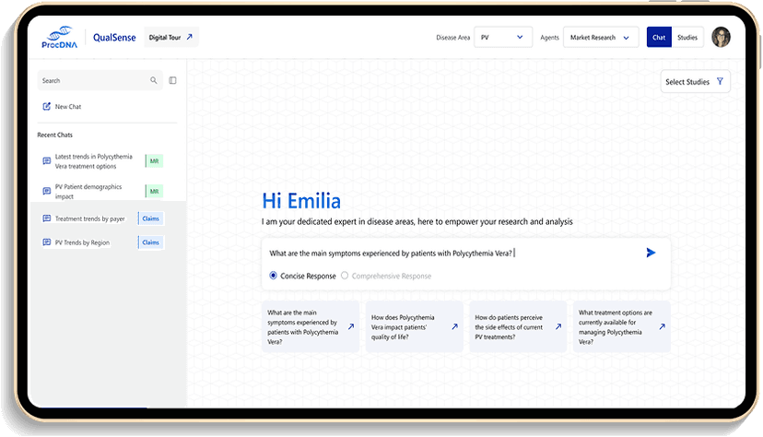Select Comprehensive Response radio button
Image resolution: width=763 pixels, height=437 pixels.
345,276
